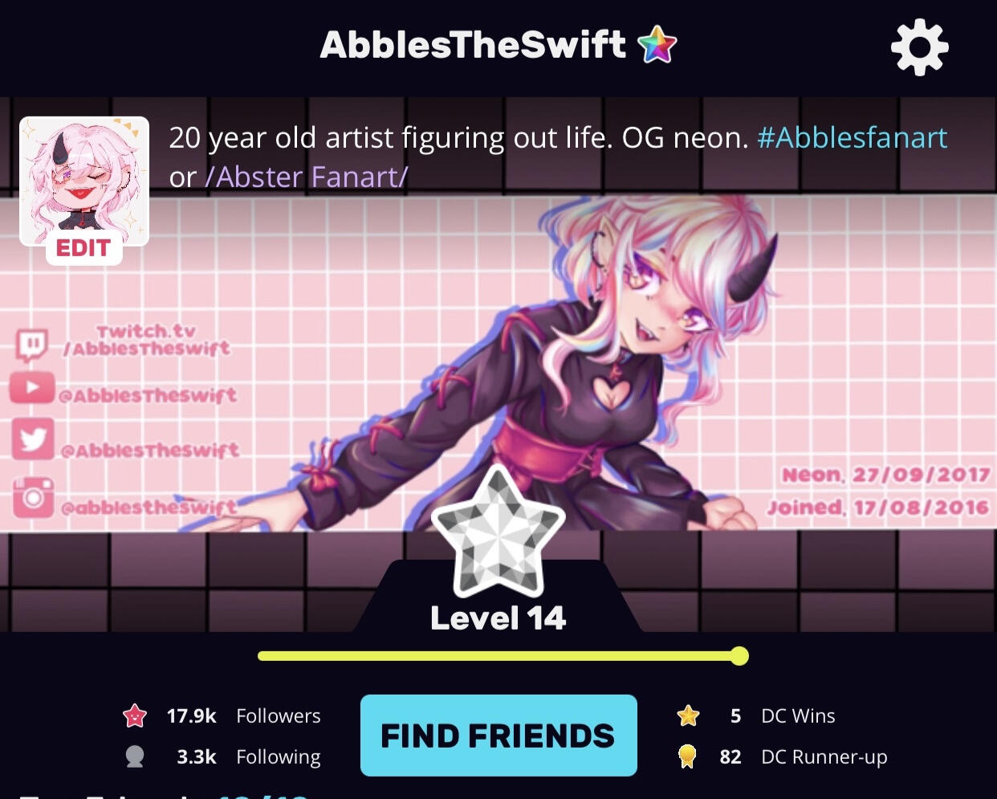Screen dimensions: 997x799
Task: Tap the gold star DC Wins icon
Action: tap(688, 715)
